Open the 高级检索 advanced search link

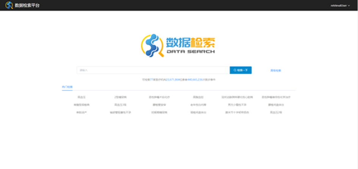275,70
